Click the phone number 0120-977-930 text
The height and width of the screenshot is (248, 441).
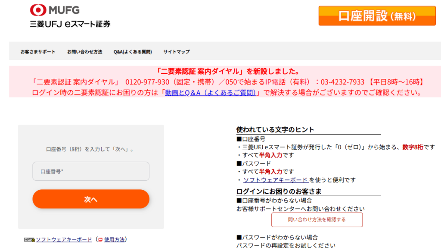147,82
